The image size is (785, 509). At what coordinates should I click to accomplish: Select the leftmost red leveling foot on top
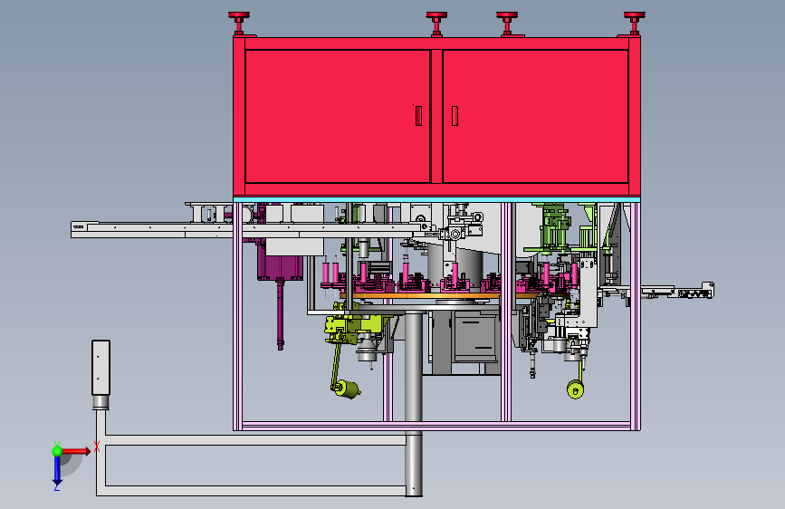[239, 23]
